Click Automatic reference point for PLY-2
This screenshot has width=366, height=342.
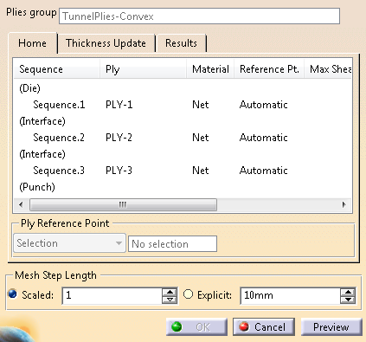click(264, 138)
